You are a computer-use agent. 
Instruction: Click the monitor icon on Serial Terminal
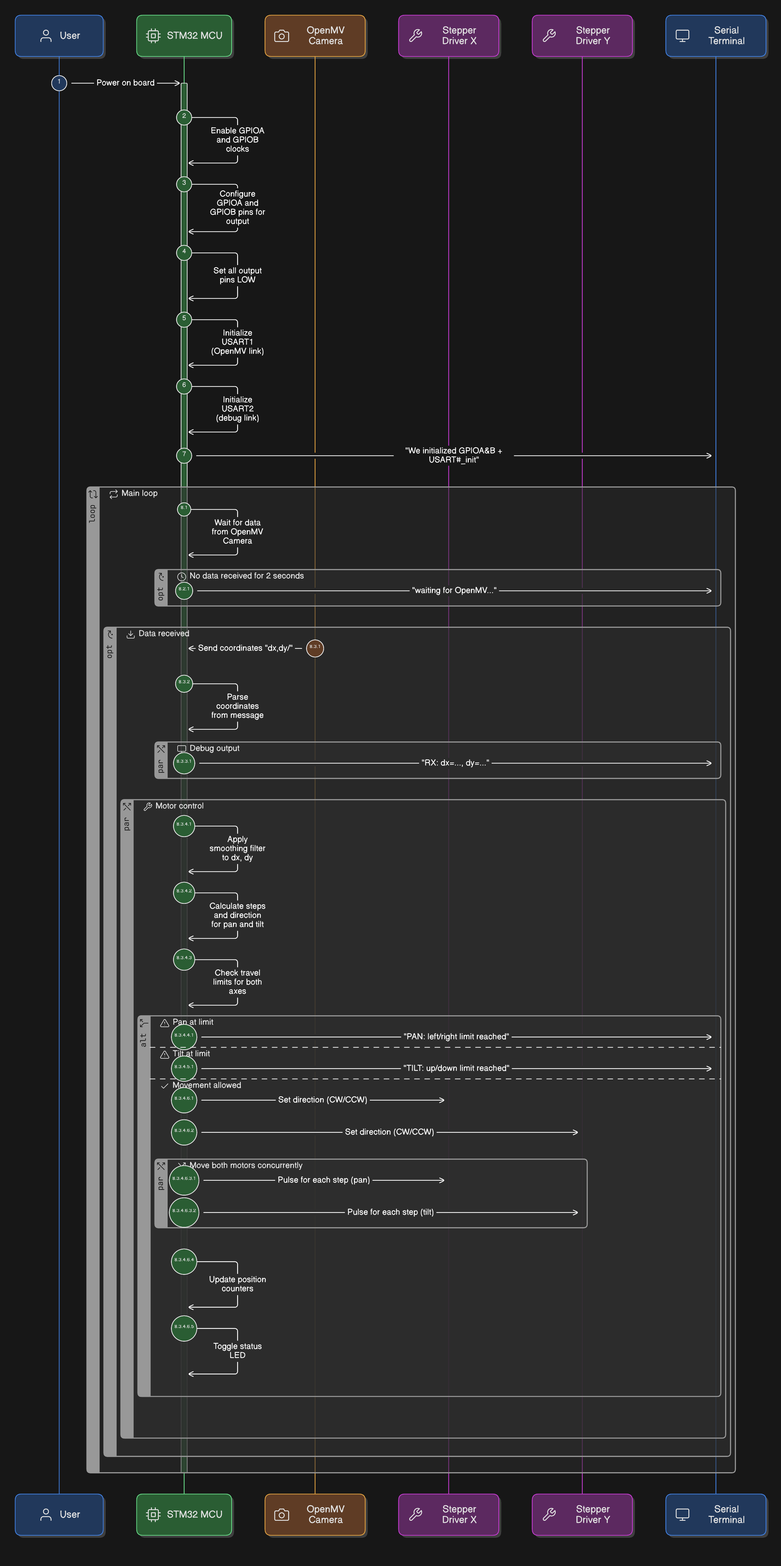click(682, 36)
